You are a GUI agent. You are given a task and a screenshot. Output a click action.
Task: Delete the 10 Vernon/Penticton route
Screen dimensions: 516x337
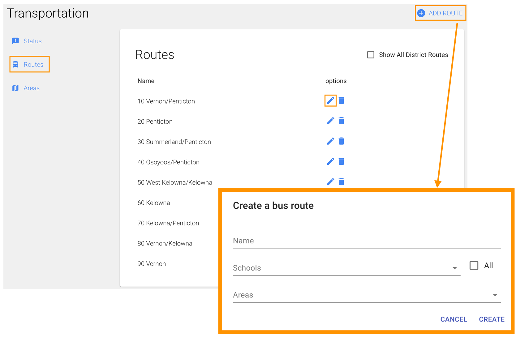point(342,100)
